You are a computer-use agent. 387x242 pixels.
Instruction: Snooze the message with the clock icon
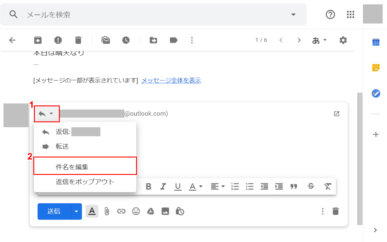point(126,40)
